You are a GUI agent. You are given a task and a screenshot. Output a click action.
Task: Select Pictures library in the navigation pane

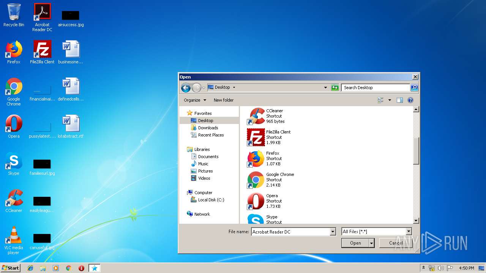click(x=202, y=171)
